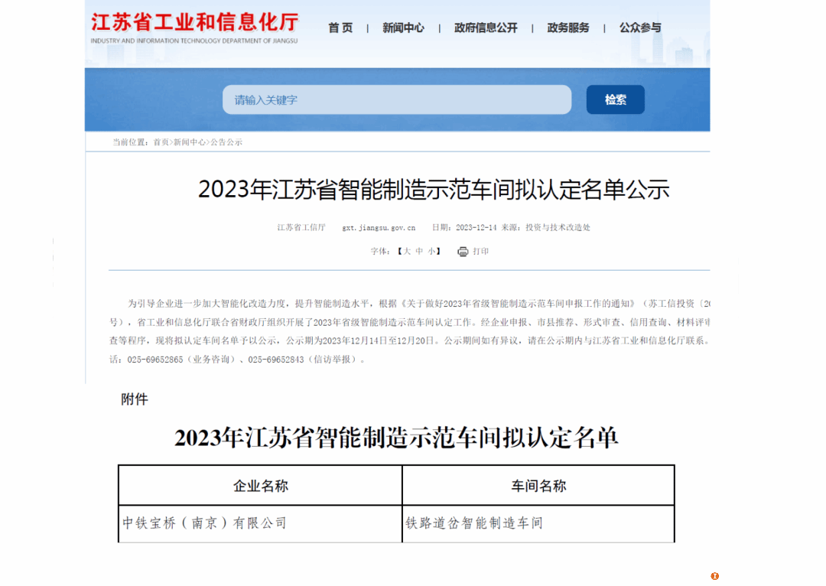Click the printer icon next to 打印
Viewport: 826px width, 586px height.
point(463,252)
